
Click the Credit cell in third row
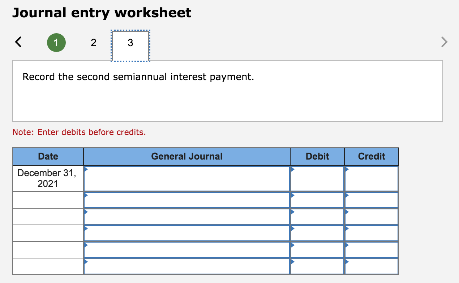(x=372, y=217)
